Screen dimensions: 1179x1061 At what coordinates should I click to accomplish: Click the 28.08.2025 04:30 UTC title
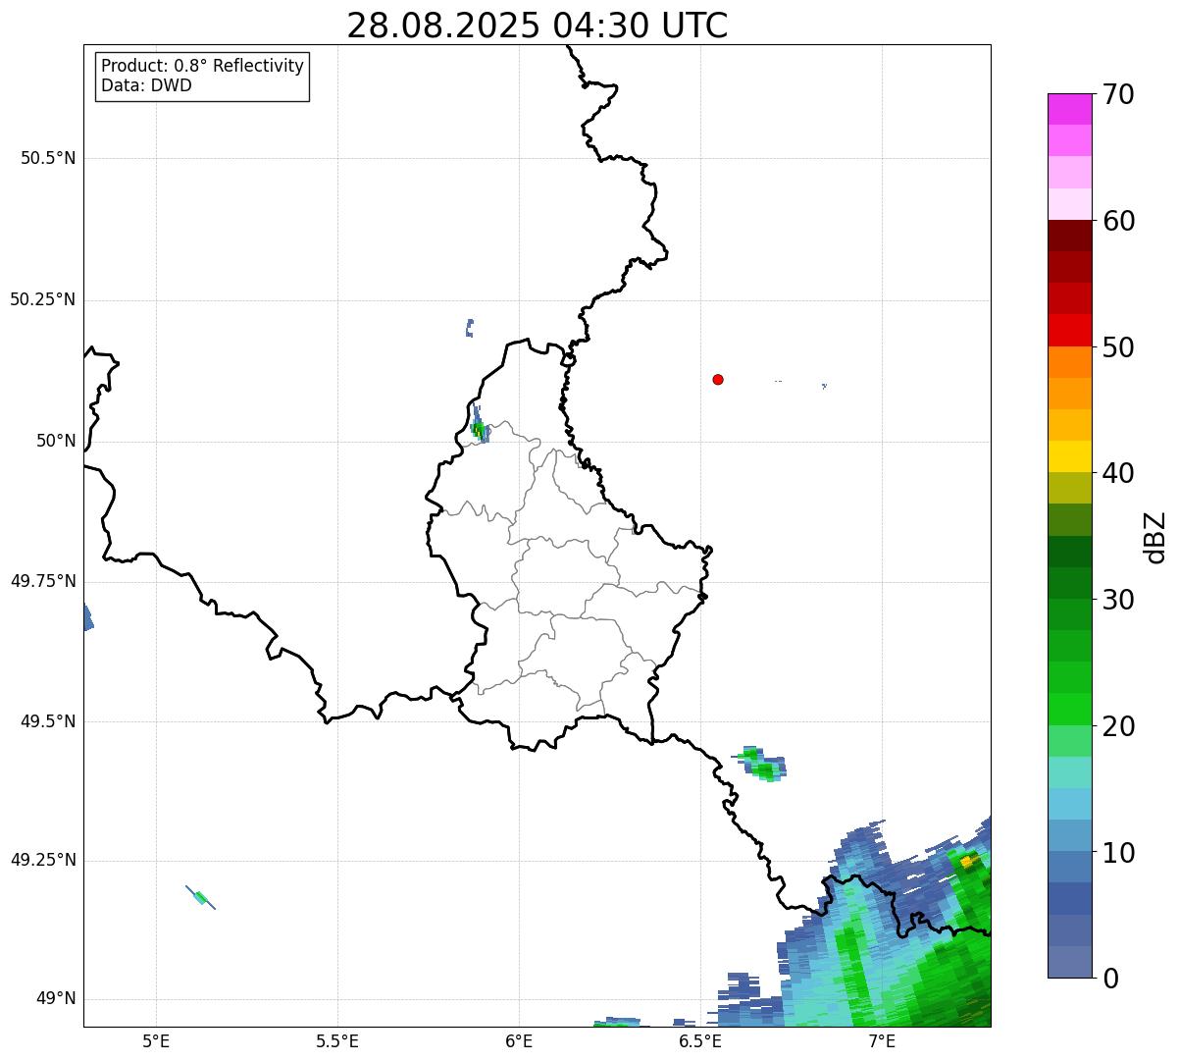[x=538, y=25]
